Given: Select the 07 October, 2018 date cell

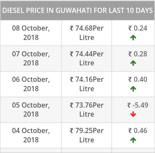Looking at the screenshot, I should (x=31, y=59).
